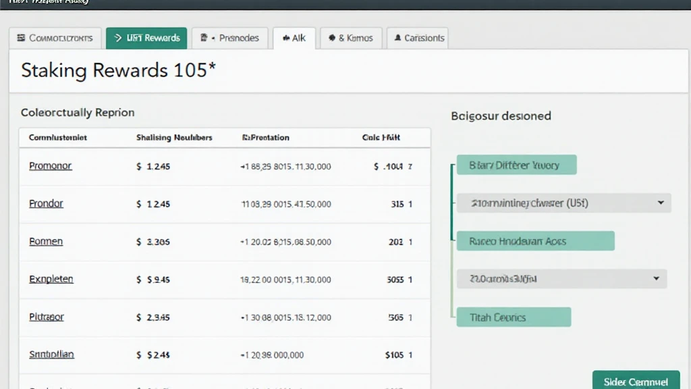Screen dimensions: 691x389
Task: Open the Exnpleten row link
Action: (51, 279)
